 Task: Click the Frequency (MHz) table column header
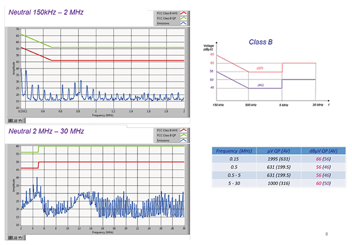pyautogui.click(x=234, y=151)
